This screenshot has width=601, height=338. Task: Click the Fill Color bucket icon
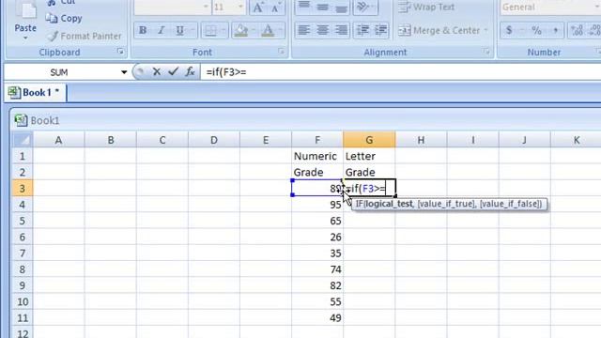tap(241, 30)
